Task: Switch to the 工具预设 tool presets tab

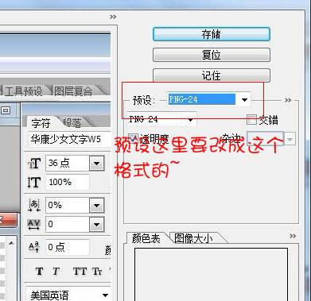Action: tap(23, 91)
